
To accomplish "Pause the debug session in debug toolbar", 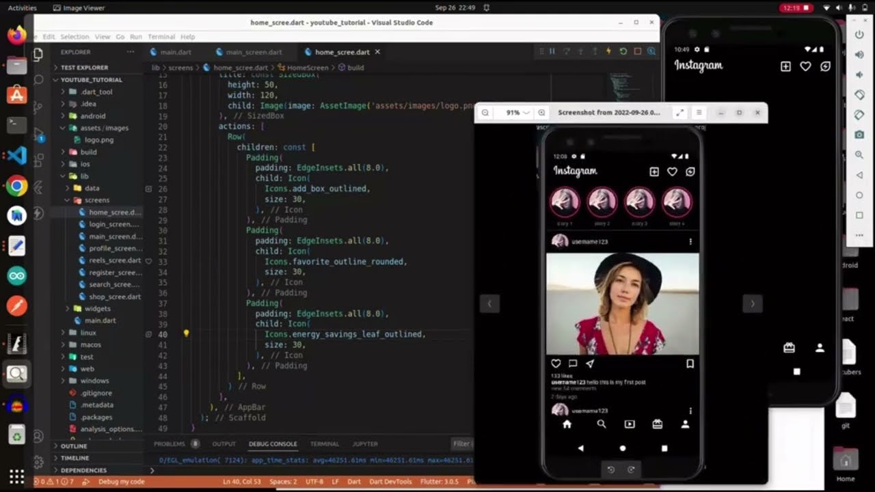I will click(x=552, y=51).
